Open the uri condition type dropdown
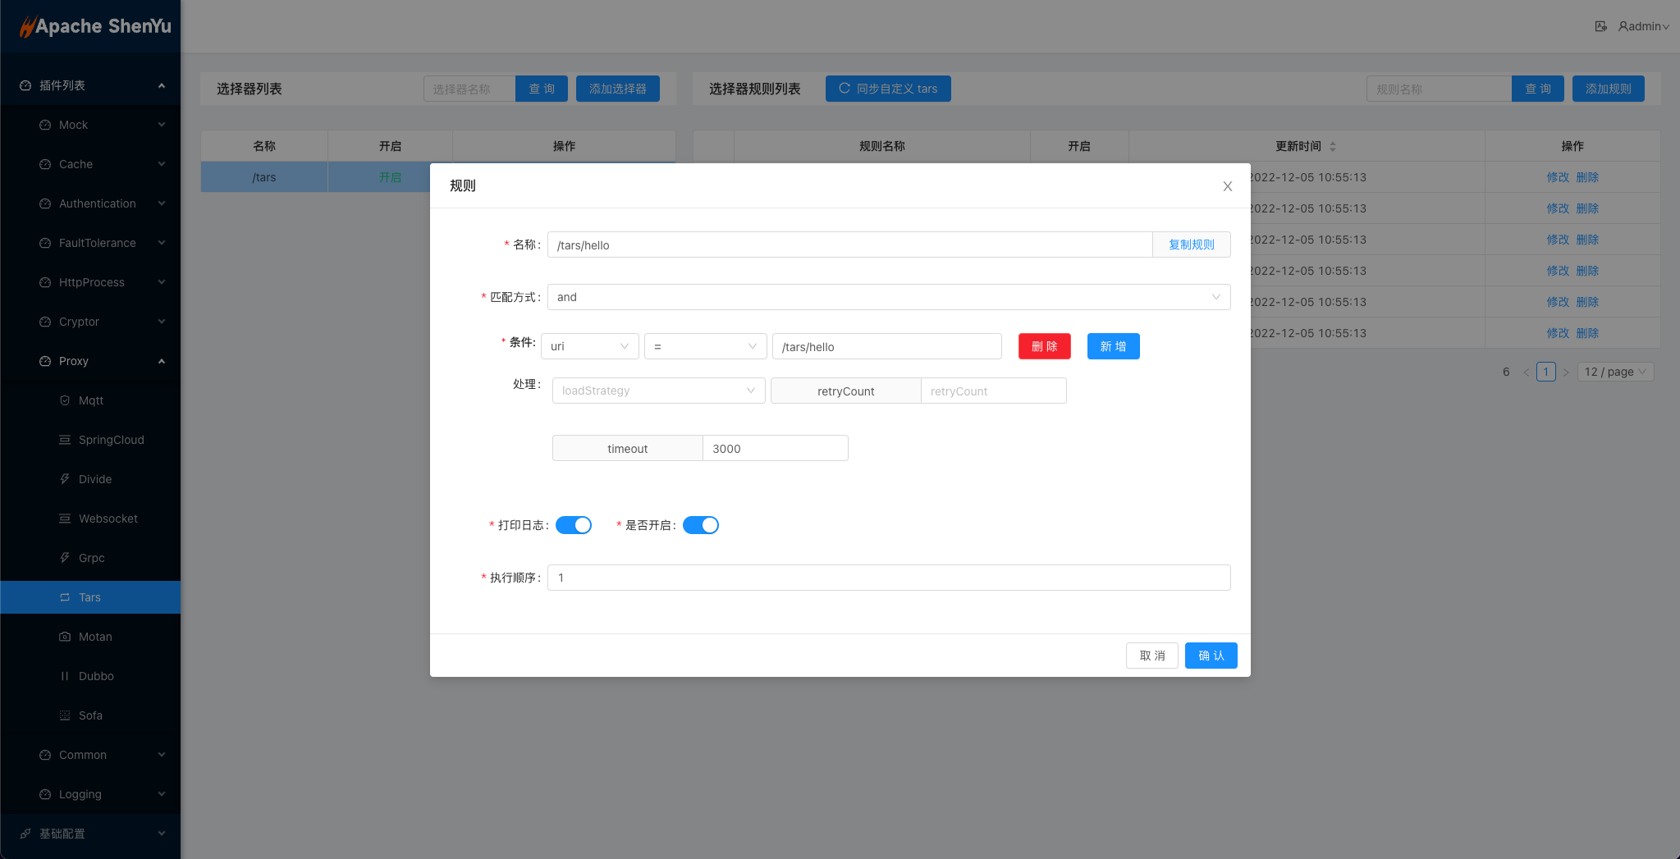The image size is (1680, 859). pyautogui.click(x=589, y=346)
